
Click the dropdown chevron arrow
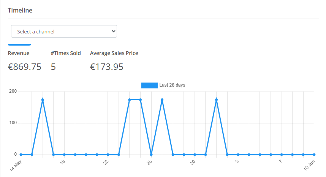pos(113,32)
